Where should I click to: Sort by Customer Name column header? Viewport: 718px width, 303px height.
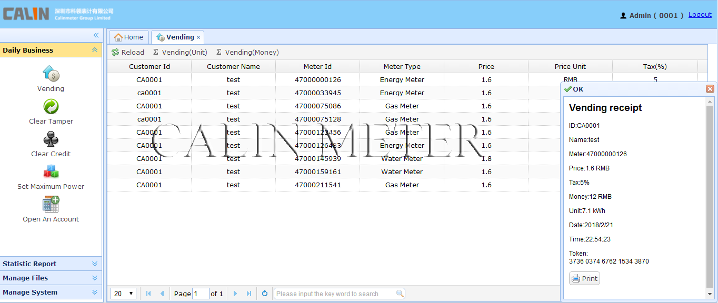(x=234, y=66)
